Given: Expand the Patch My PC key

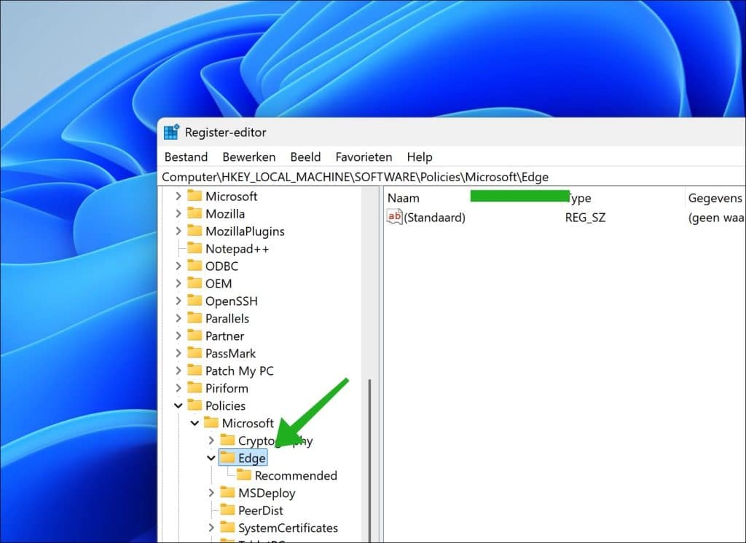Looking at the screenshot, I should [178, 370].
